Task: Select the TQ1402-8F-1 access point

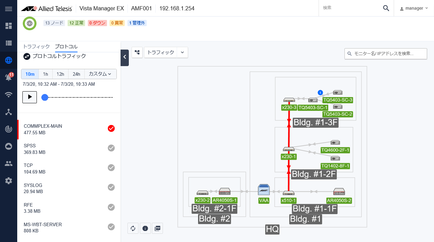Action: [335, 158]
